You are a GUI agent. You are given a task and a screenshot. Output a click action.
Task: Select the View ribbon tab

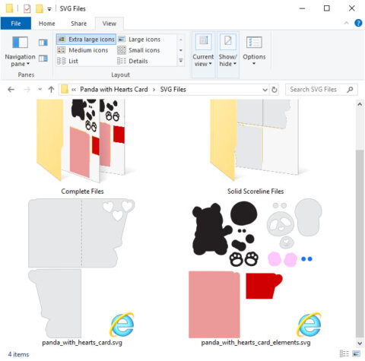pos(109,24)
